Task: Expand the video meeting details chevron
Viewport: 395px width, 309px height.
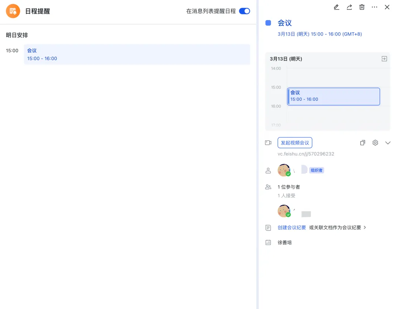Action: (388, 143)
